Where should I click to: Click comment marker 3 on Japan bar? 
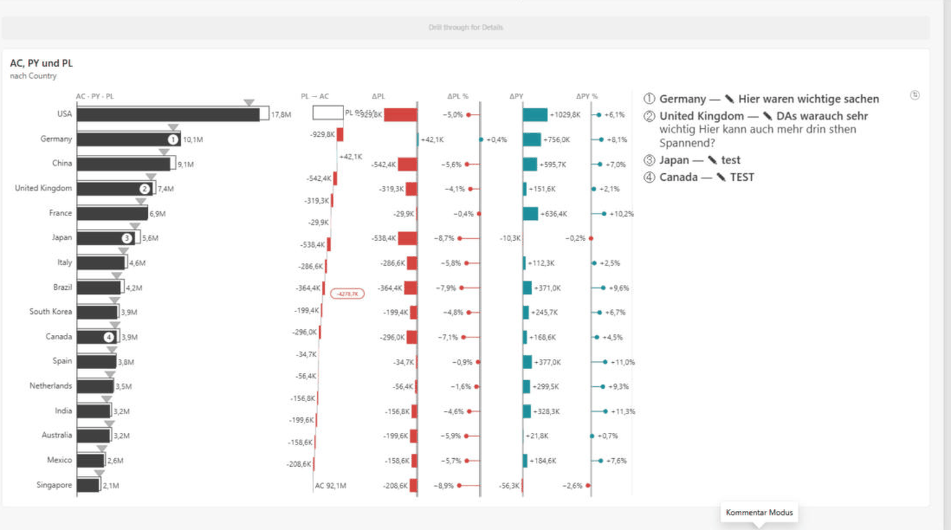coord(127,238)
